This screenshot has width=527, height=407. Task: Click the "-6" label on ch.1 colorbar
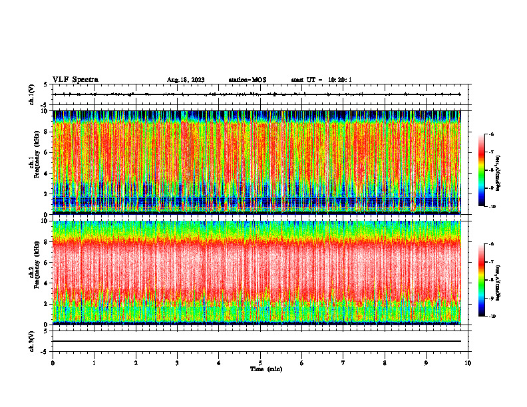[x=491, y=134]
